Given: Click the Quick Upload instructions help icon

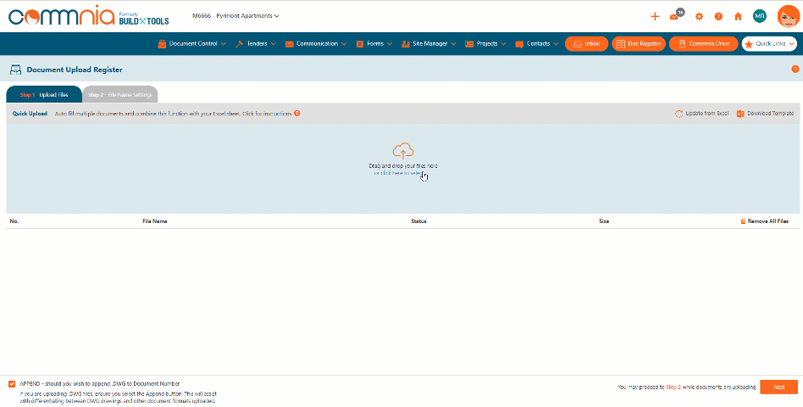Looking at the screenshot, I should (296, 113).
